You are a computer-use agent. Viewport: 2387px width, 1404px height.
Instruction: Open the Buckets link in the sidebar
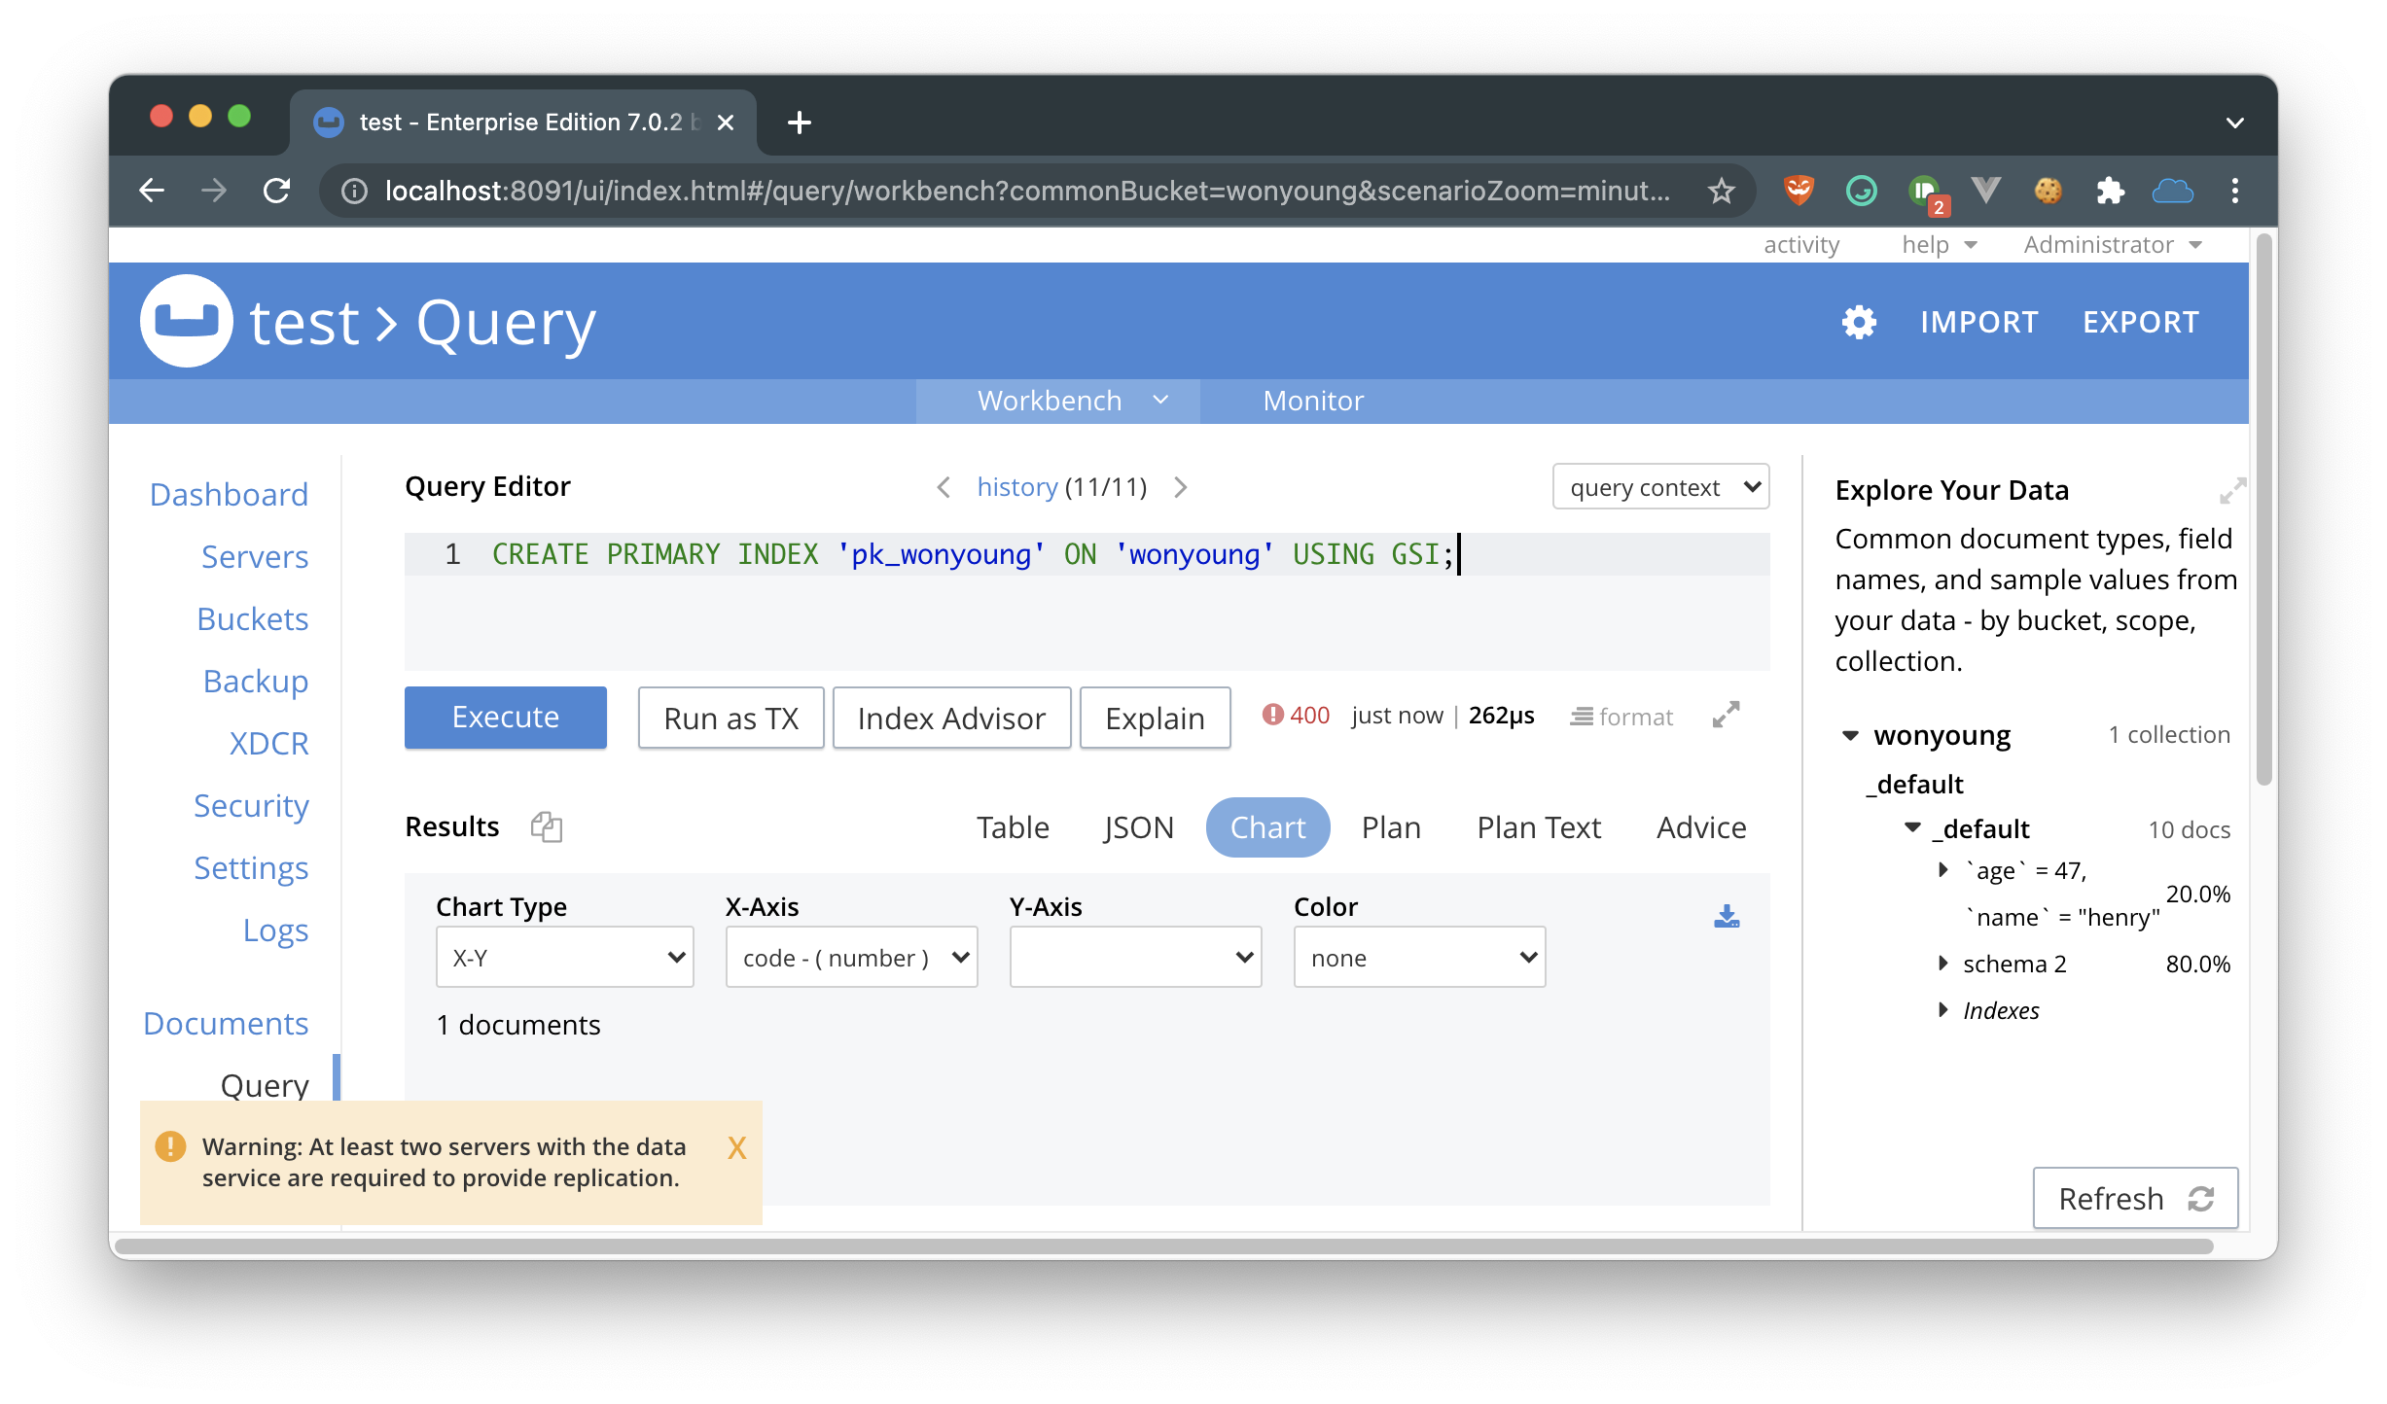[x=252, y=619]
